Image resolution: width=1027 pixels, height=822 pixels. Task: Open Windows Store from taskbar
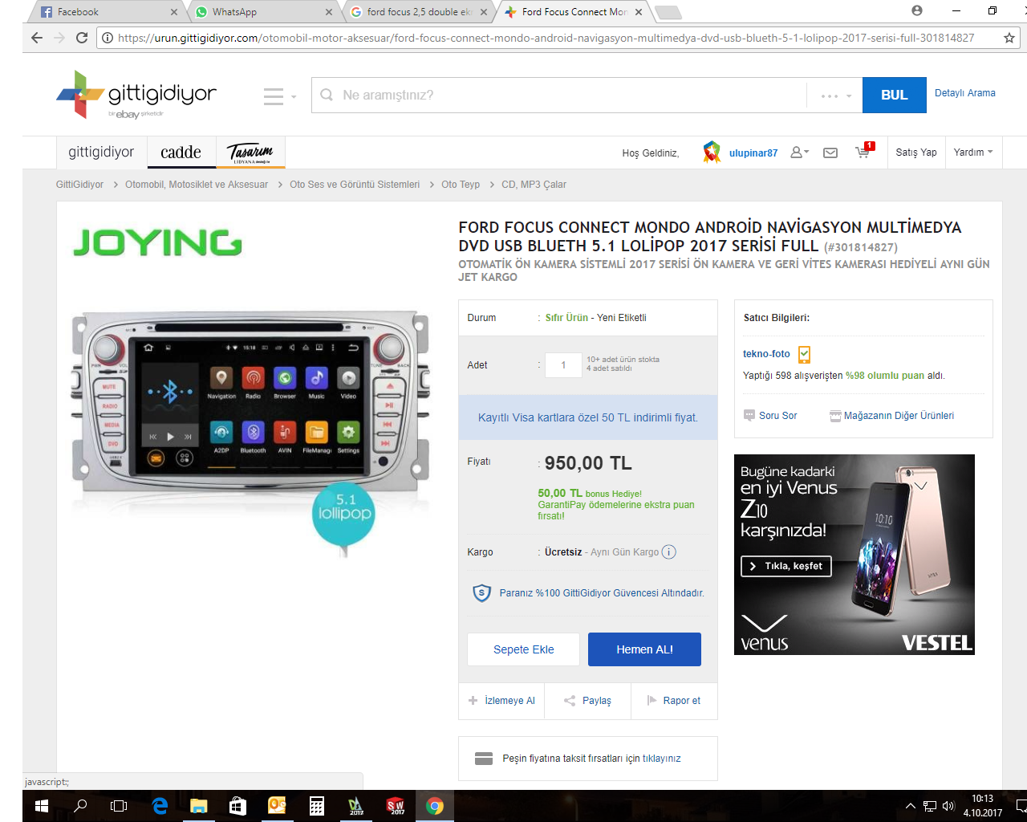tap(237, 806)
